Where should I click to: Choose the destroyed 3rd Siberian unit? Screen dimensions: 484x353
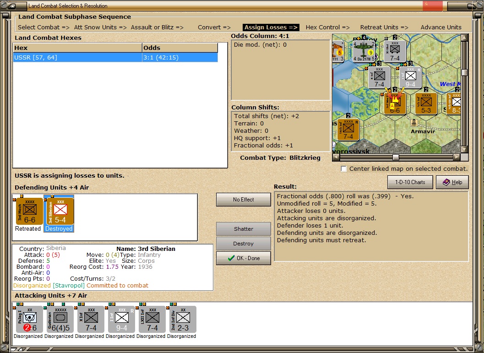coord(60,211)
